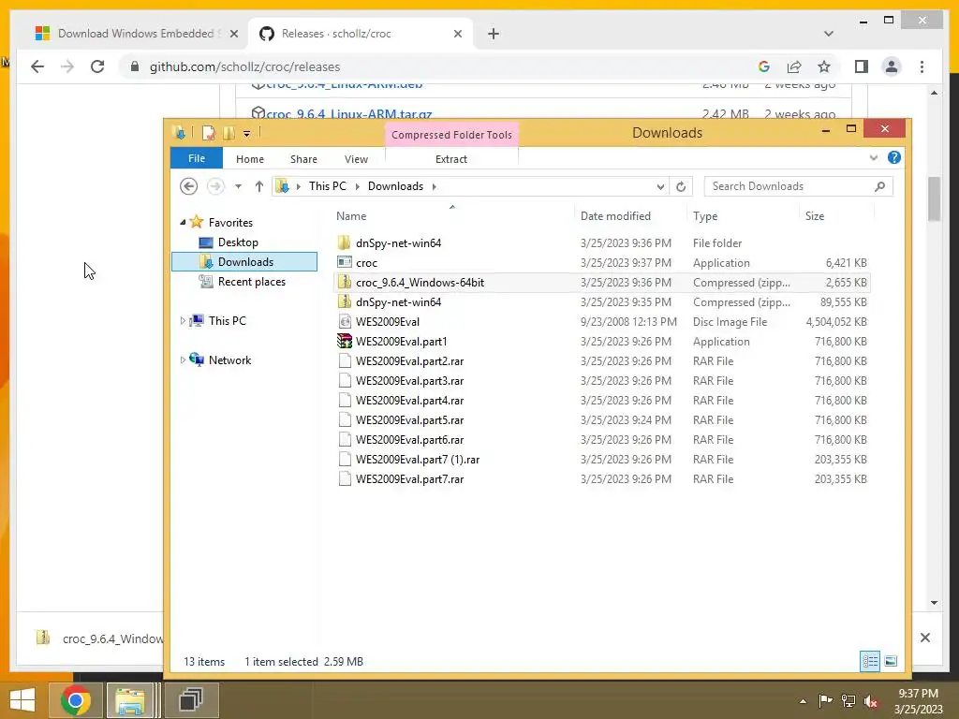Viewport: 959px width, 719px height.
Task: Select WES2009Eval.part1 application file
Action: pos(602,341)
